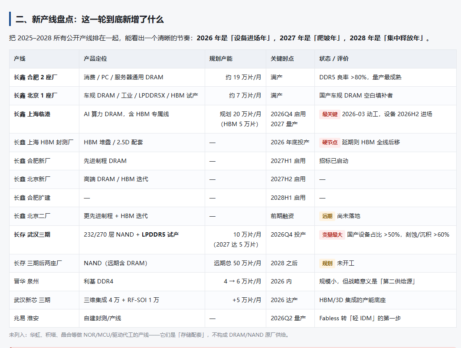Click the footnote starting '未列入：华虹、积塔'
461x348 pixels.
pyautogui.click(x=150, y=335)
